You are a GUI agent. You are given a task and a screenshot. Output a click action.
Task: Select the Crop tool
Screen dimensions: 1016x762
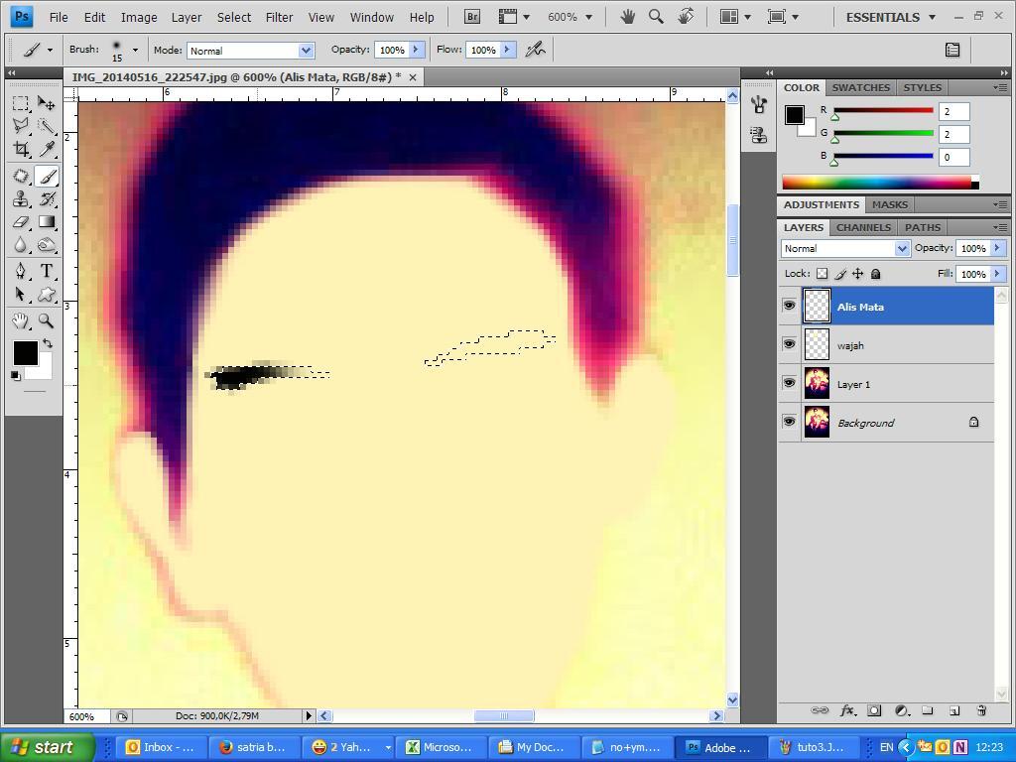click(21, 149)
